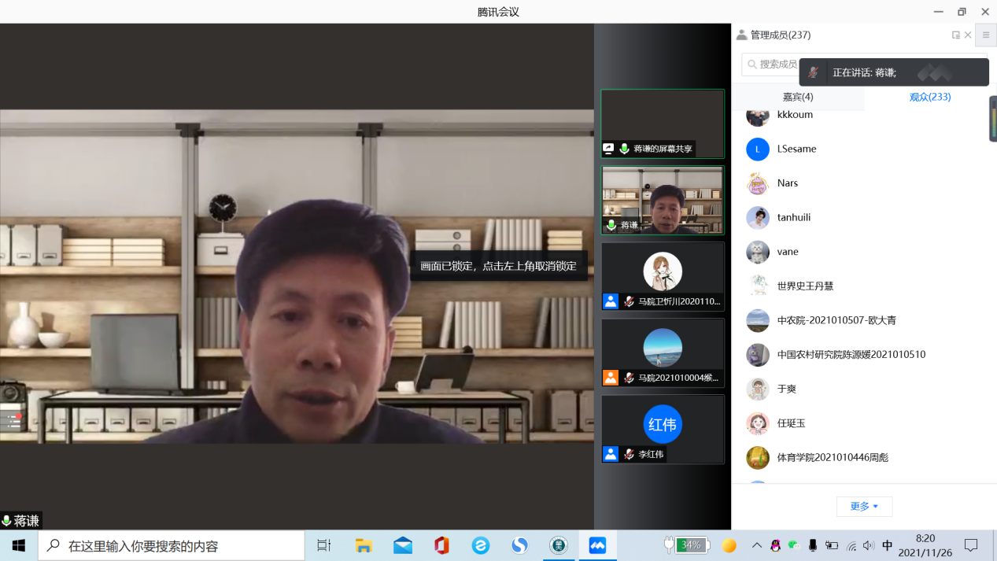Close the manage members panel

(968, 35)
